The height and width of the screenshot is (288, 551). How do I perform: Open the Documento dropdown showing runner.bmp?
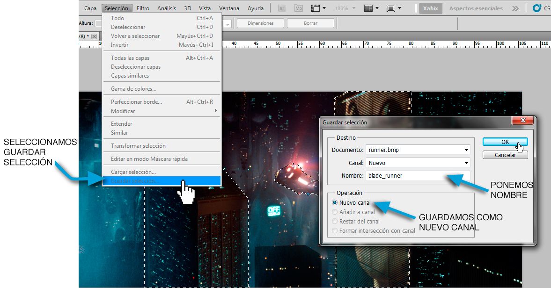point(418,150)
